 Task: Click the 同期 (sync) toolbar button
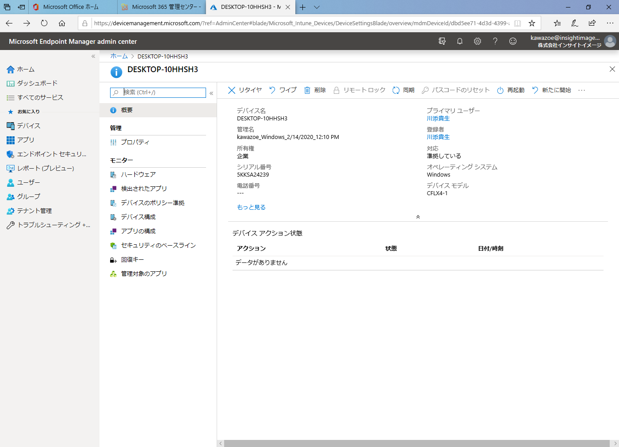click(403, 90)
